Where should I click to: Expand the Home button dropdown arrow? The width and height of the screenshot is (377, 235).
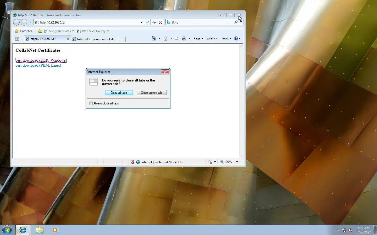coord(159,38)
